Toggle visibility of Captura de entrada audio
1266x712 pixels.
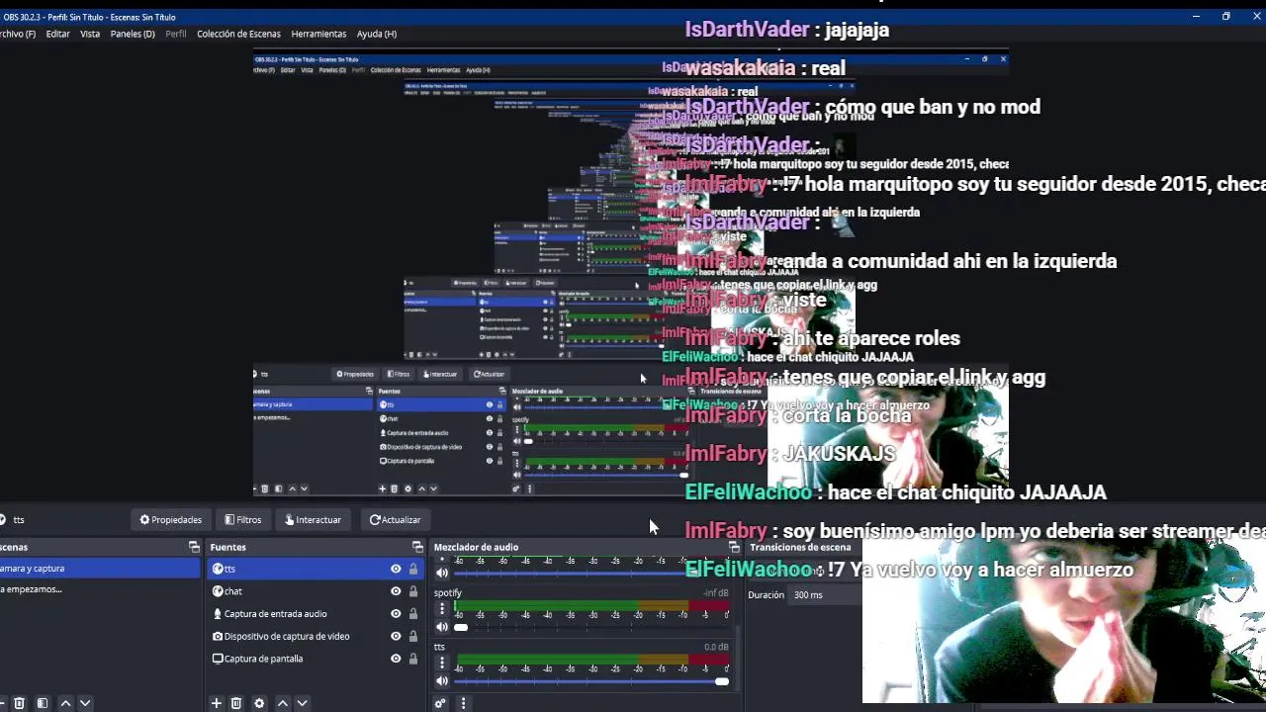(396, 614)
